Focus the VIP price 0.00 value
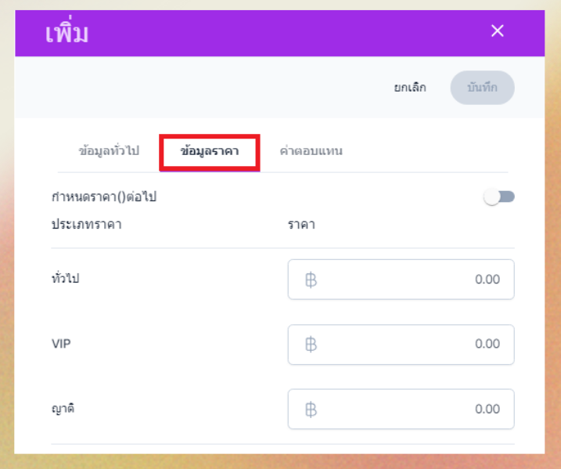The image size is (561, 469). (487, 345)
